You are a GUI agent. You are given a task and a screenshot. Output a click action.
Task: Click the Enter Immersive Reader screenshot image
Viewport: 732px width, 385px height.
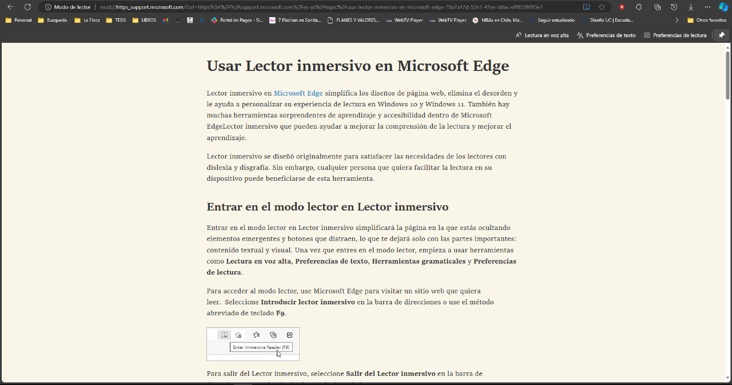253,344
